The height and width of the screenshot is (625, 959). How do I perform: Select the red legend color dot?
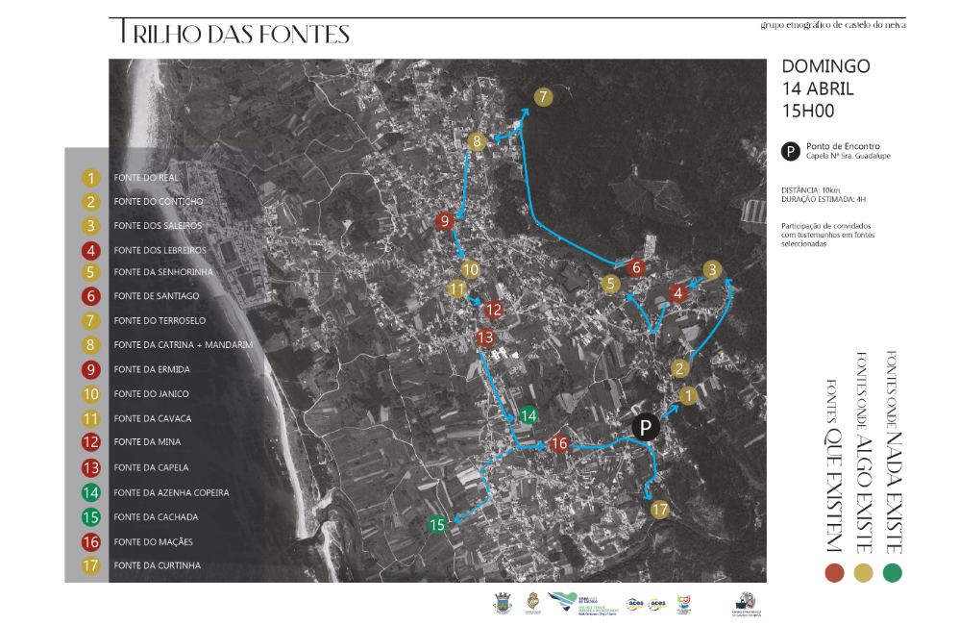835,574
